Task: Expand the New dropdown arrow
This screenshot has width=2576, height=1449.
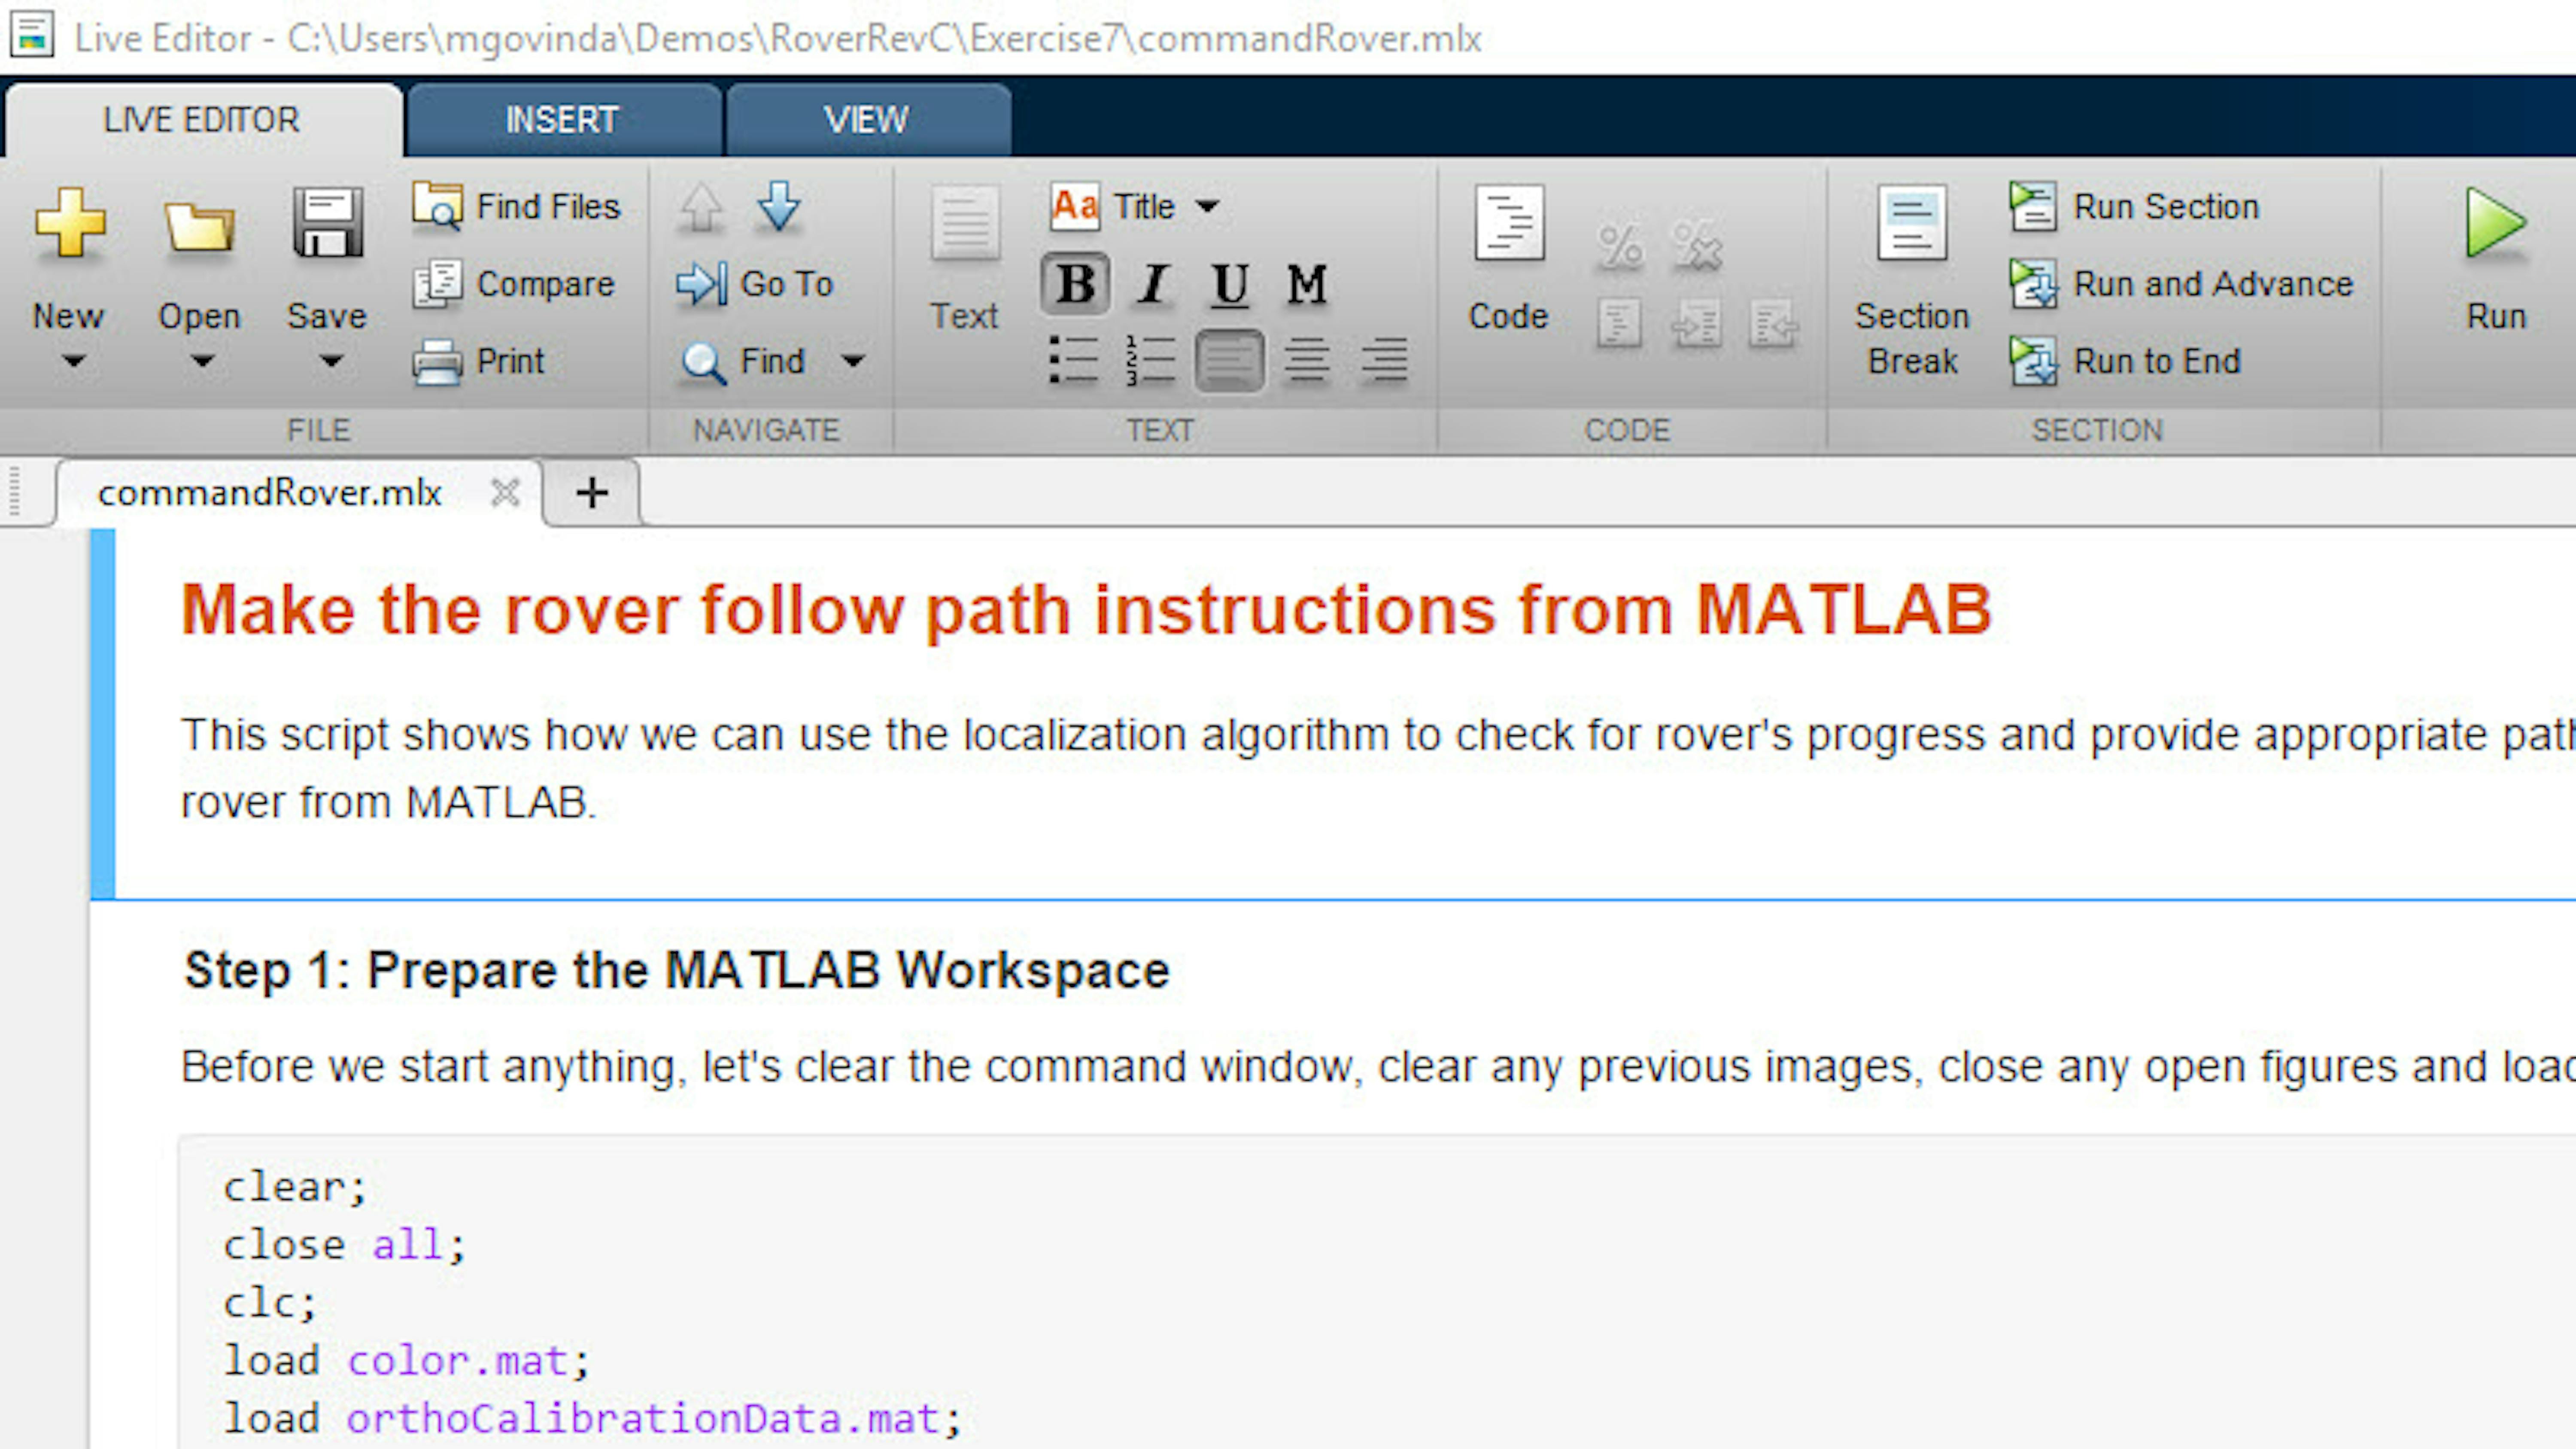Action: 73,360
